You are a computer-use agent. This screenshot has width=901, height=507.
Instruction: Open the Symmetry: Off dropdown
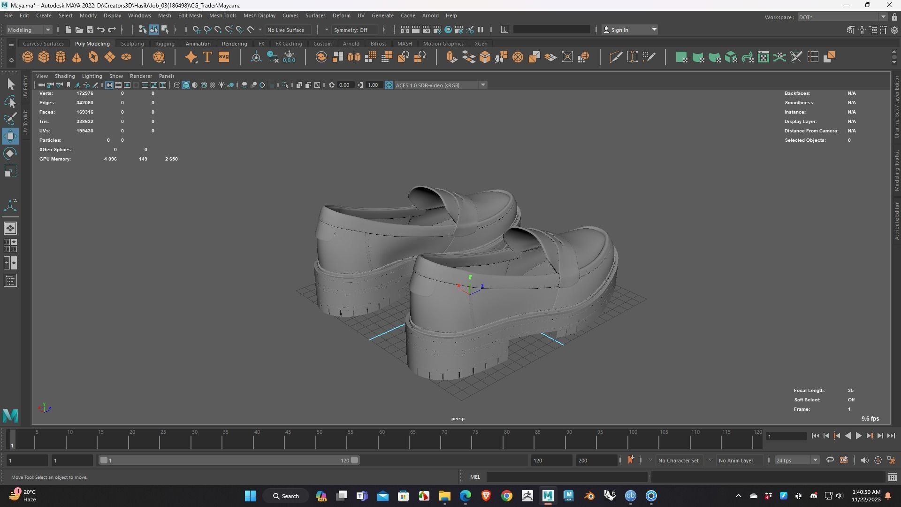tap(354, 30)
